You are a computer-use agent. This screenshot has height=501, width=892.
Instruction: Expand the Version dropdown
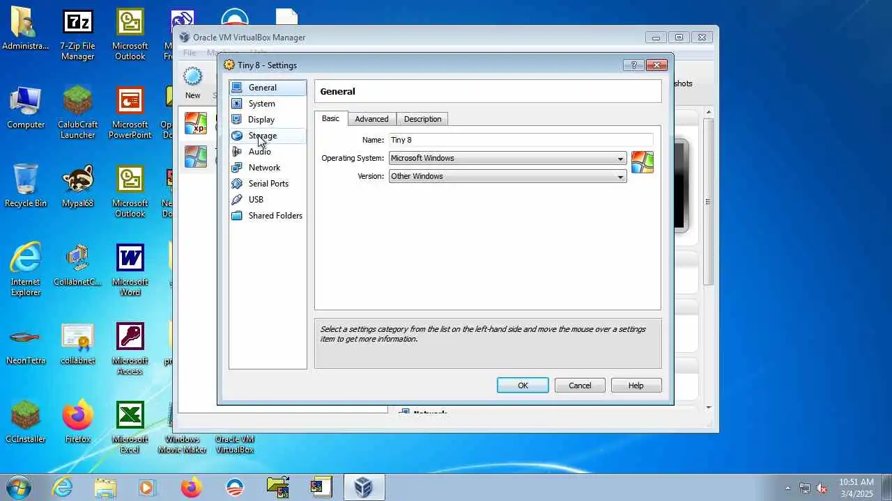click(x=507, y=176)
